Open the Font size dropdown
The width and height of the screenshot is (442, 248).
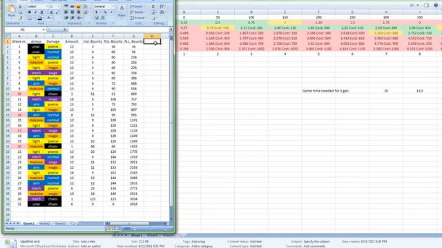coord(58,6)
